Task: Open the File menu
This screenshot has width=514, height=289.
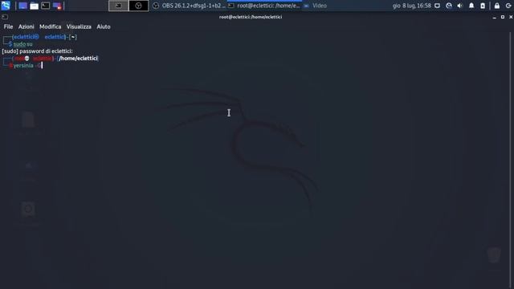Action: point(8,26)
